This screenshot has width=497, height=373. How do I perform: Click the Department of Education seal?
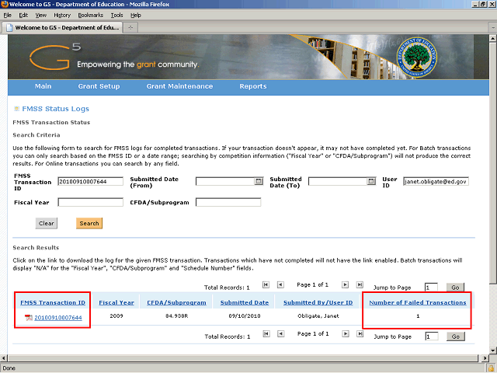point(416,57)
